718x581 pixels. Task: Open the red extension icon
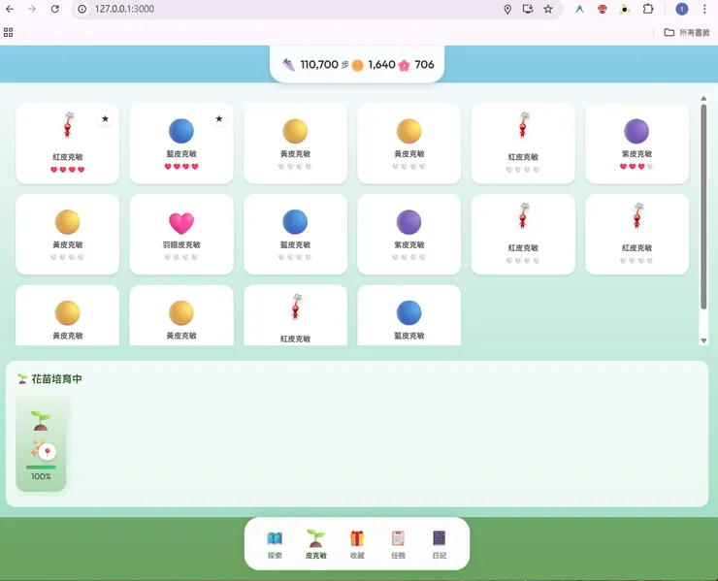[x=603, y=9]
